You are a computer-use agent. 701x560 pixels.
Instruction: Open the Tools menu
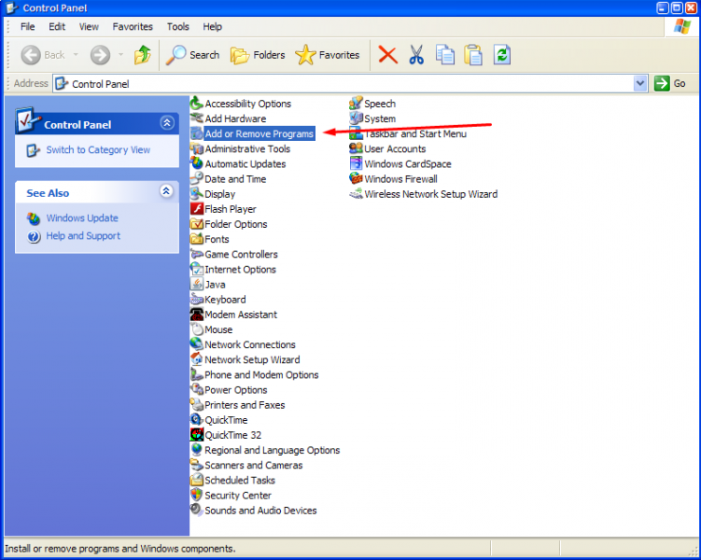pyautogui.click(x=177, y=27)
